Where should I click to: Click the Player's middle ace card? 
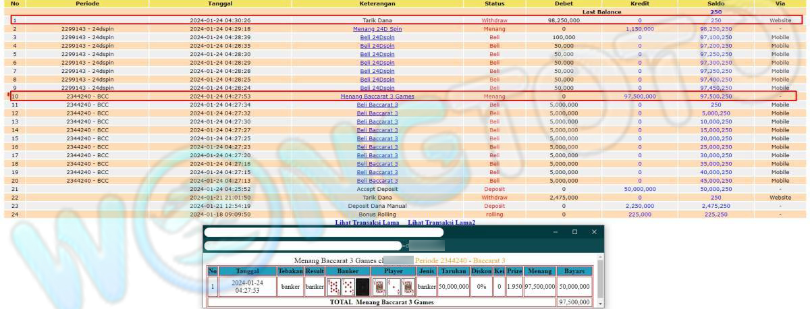(394, 287)
